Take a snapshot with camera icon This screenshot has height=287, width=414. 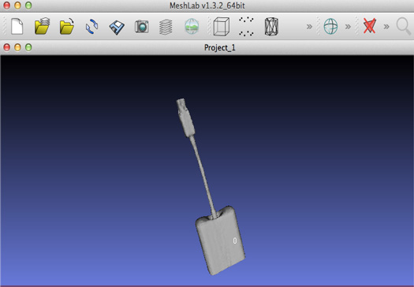tap(142, 26)
